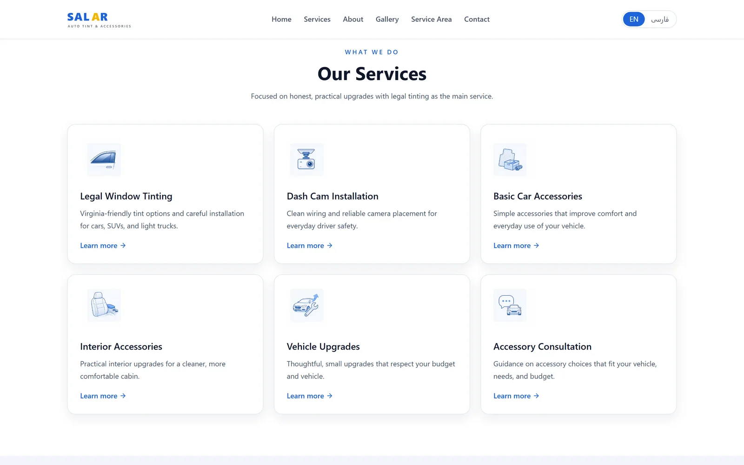This screenshot has width=744, height=465.
Task: Go to Home in navigation
Action: pos(281,19)
